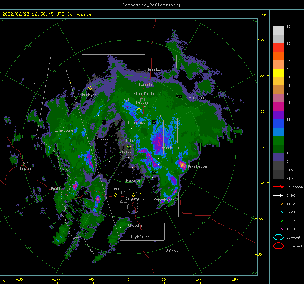Click the Innisfail city label
Viewport: 304px width, 284px height.
[x=136, y=122]
